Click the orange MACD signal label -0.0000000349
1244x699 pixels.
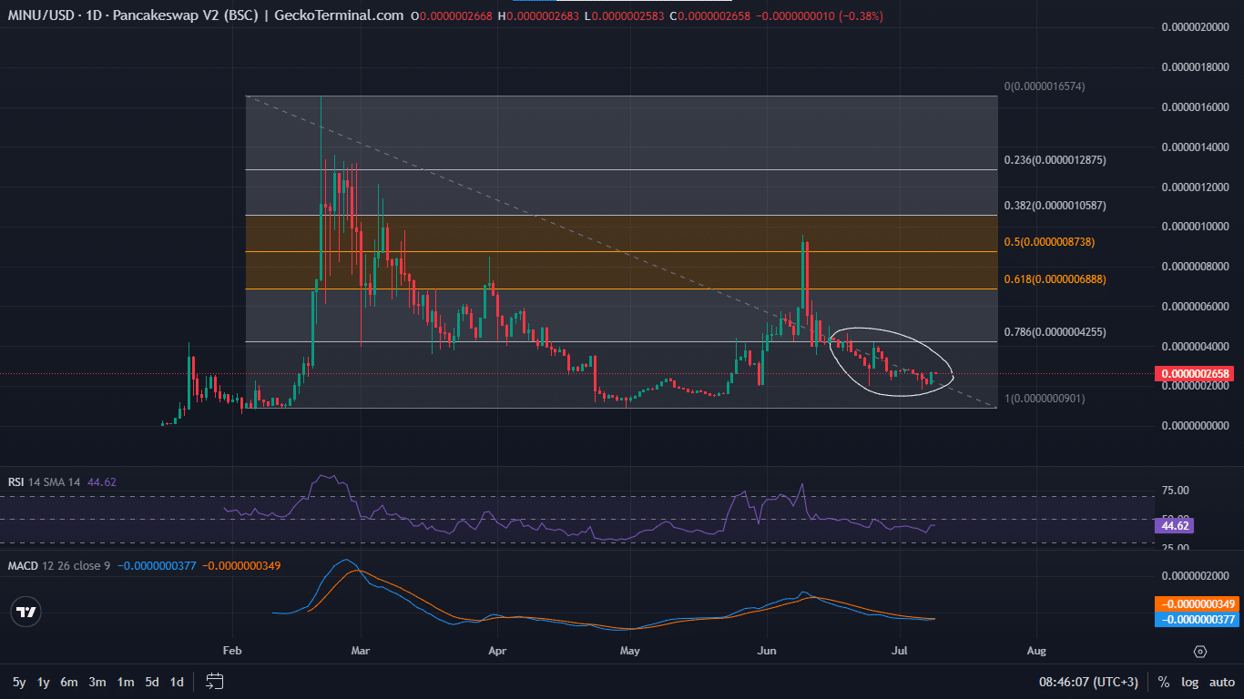[x=1197, y=604]
